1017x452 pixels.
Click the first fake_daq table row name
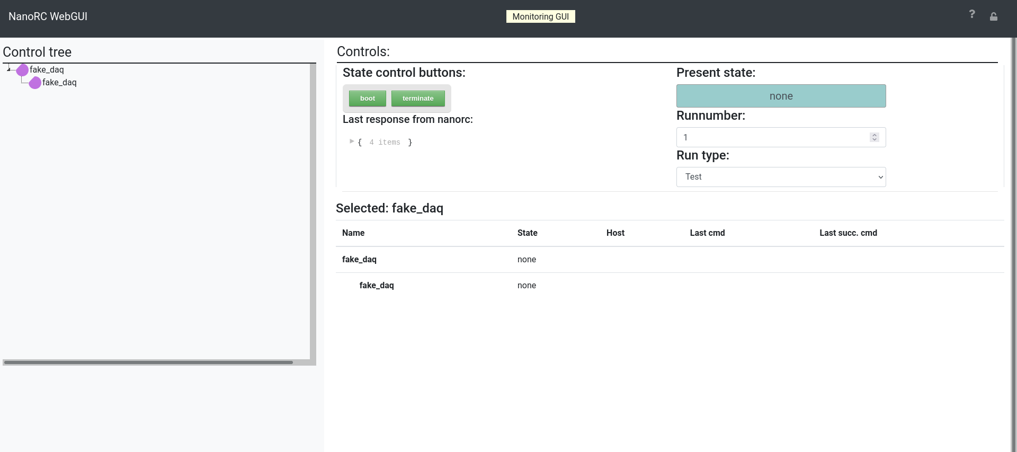pyautogui.click(x=359, y=259)
